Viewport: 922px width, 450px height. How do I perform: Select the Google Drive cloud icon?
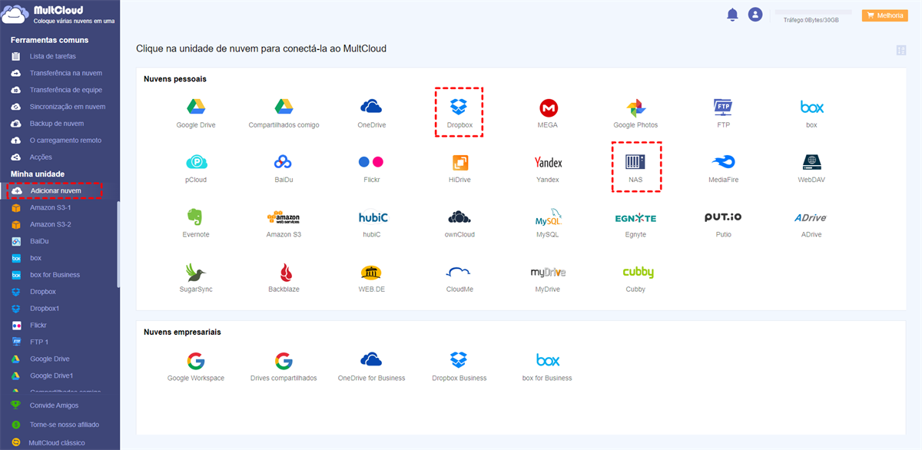click(197, 108)
